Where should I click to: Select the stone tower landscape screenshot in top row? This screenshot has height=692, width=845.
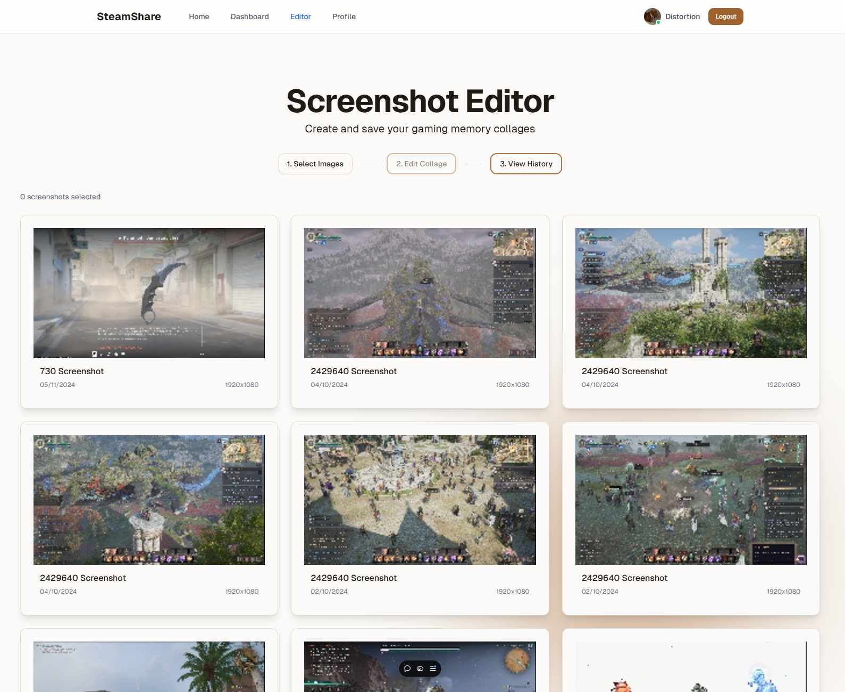click(691, 293)
